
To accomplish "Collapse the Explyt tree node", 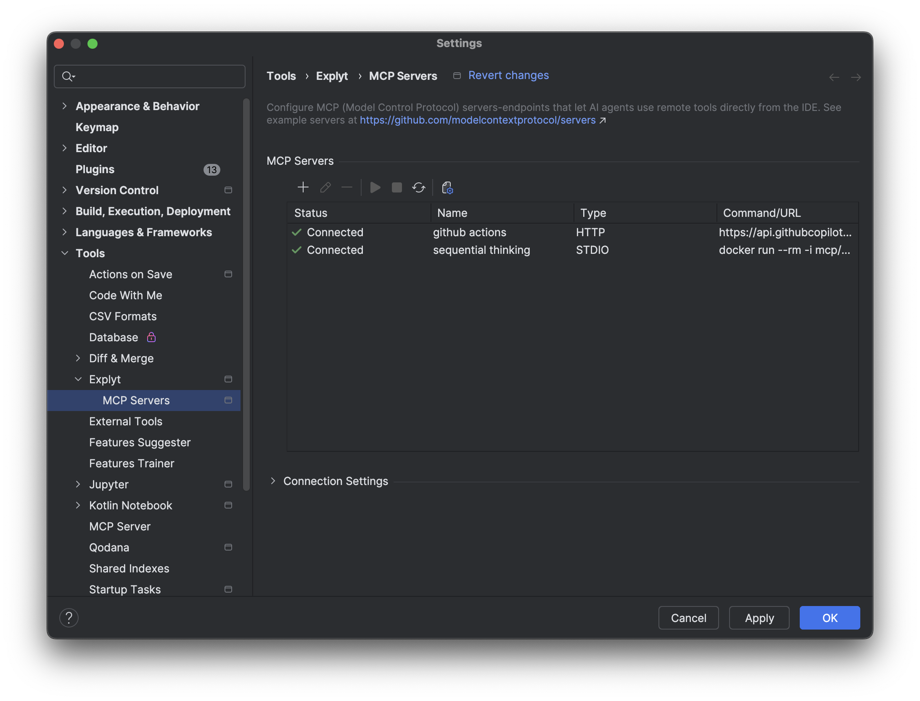I will pyautogui.click(x=78, y=379).
